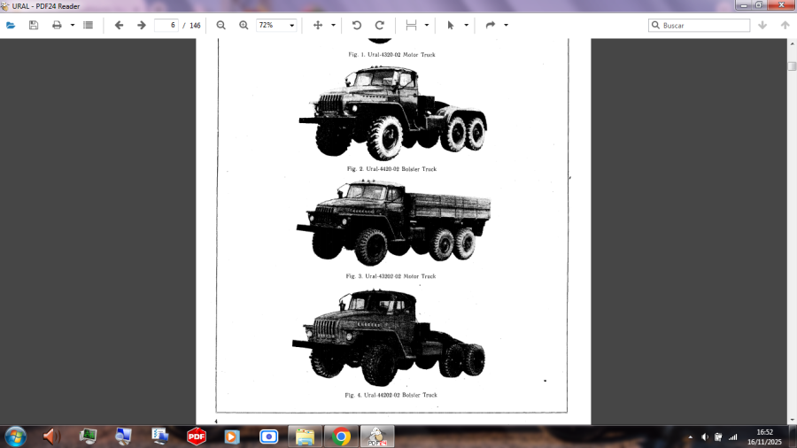Screen dimensions: 797x448
Task: Select the pan/move tool icon
Action: coord(318,25)
